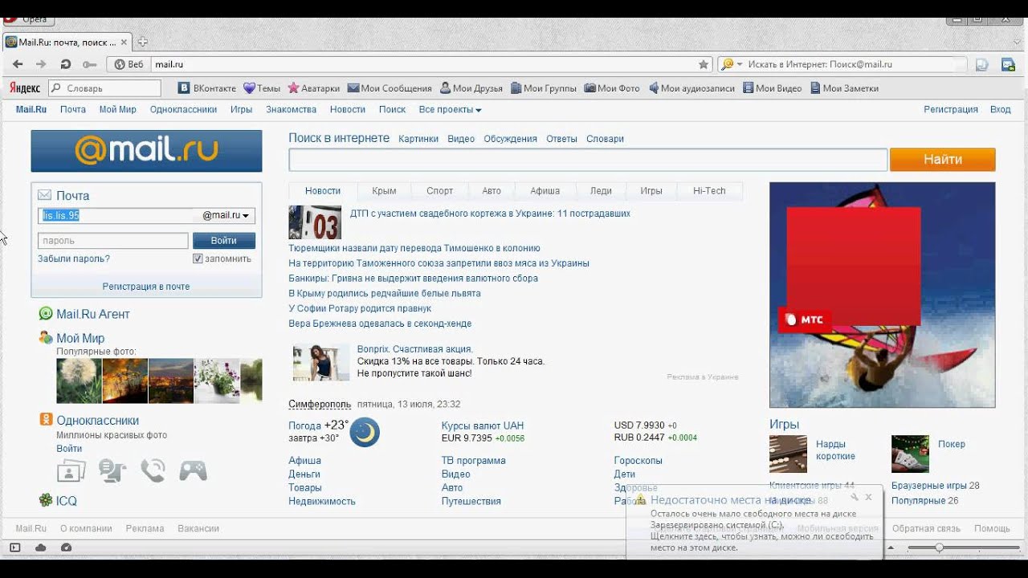Open the Мои Сообщения bookmark
The width and height of the screenshot is (1028, 578).
[390, 88]
